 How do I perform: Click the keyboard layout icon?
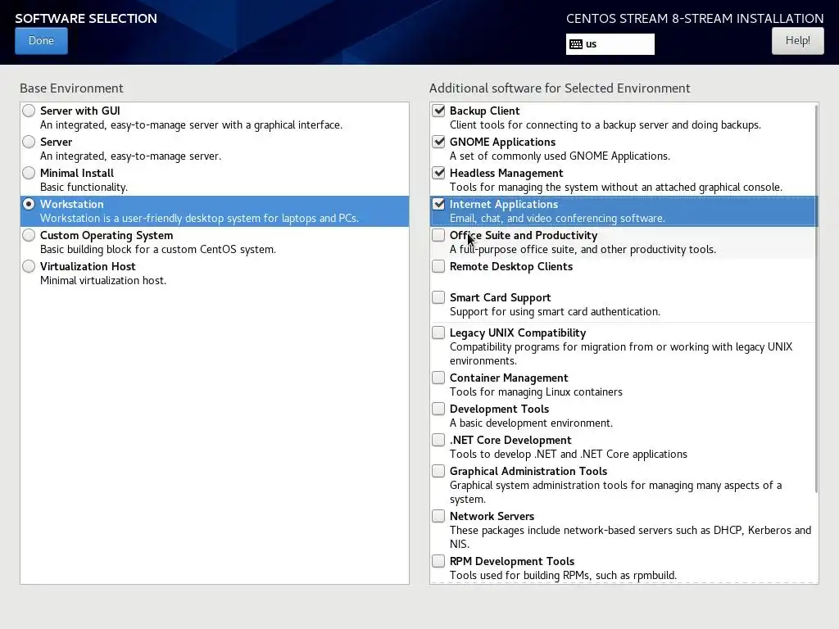[x=576, y=44]
